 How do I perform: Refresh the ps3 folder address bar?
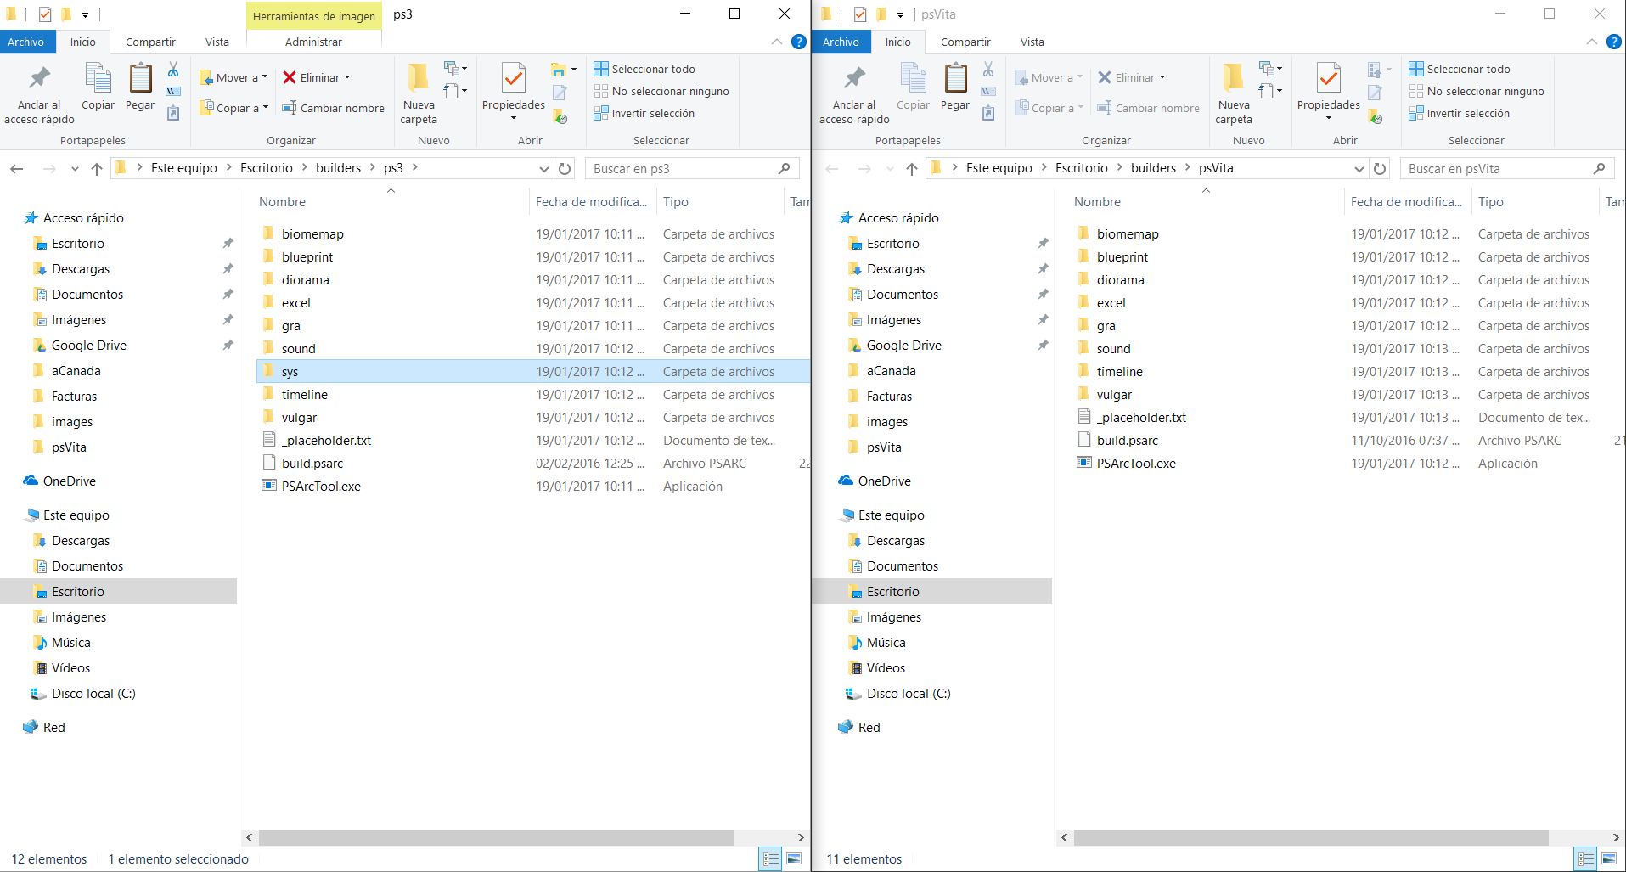click(565, 169)
